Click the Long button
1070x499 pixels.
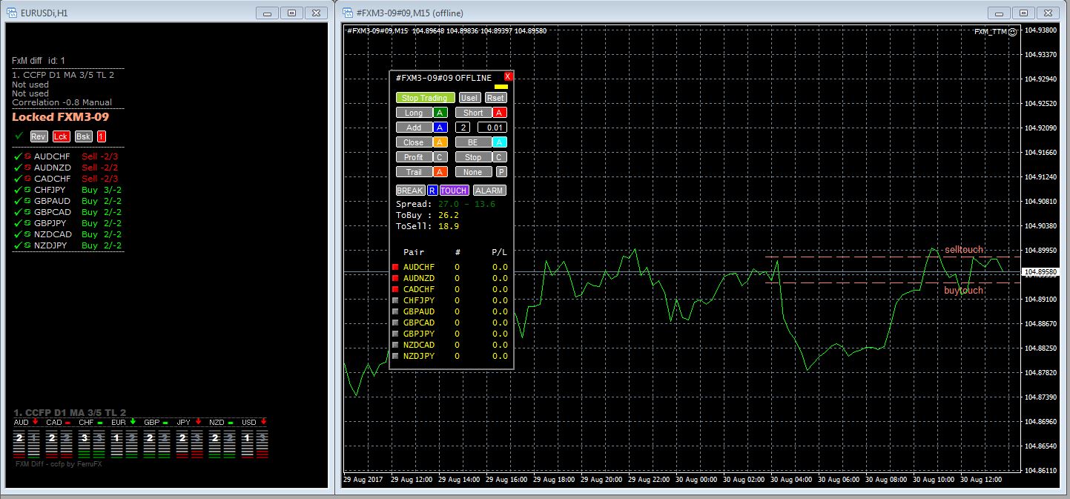tap(415, 113)
